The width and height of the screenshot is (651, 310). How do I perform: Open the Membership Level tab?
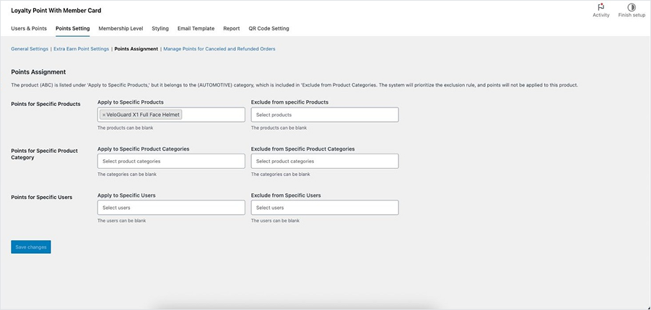(121, 29)
